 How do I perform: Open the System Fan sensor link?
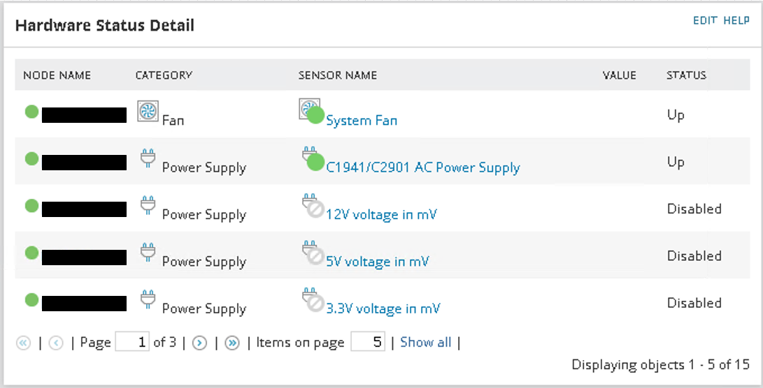362,120
